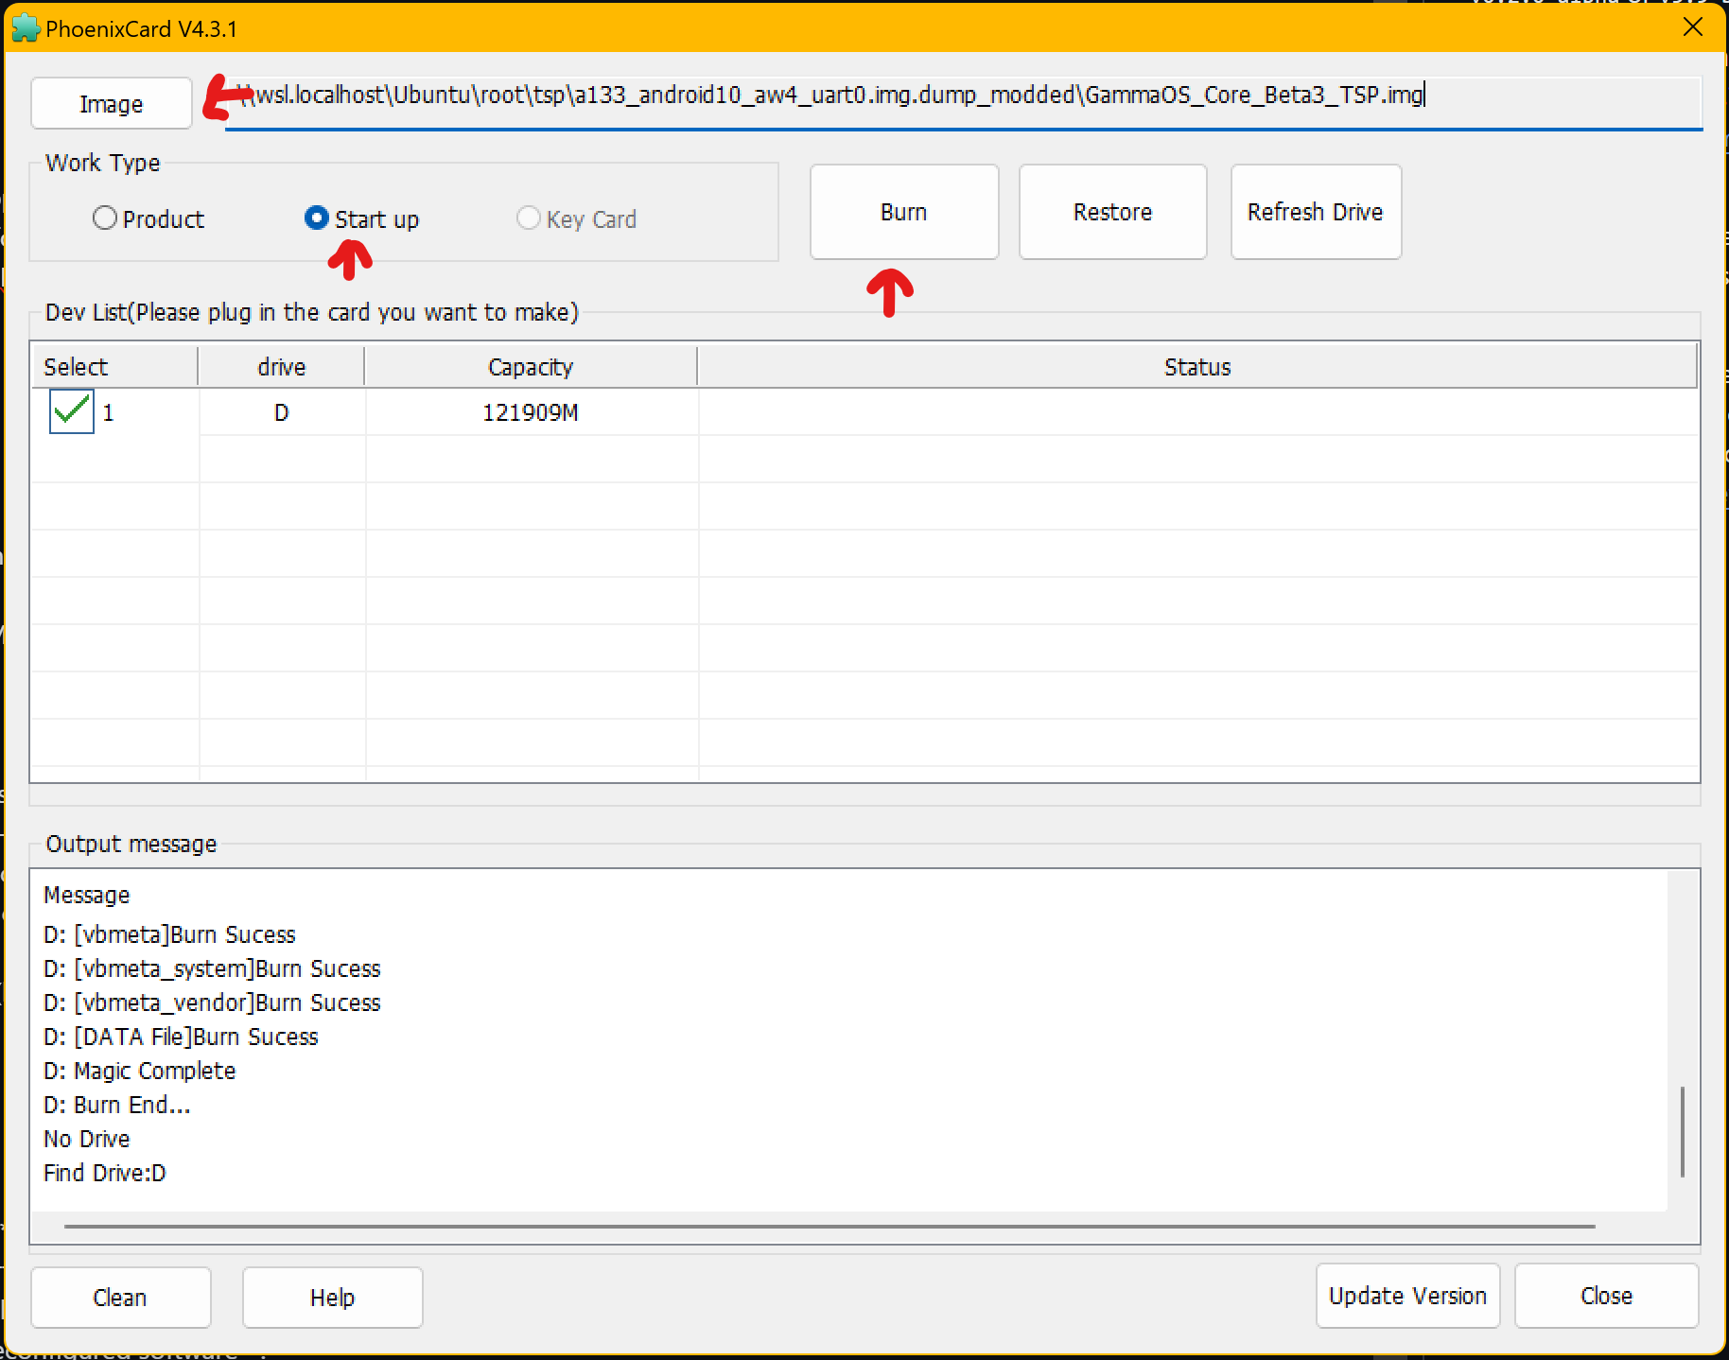The image size is (1729, 1360).
Task: Click the Status column header
Action: (1197, 367)
